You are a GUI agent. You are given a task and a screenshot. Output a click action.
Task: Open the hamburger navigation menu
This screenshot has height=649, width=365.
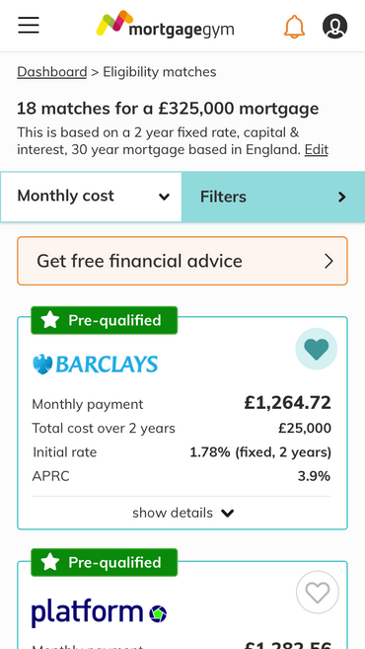pyautogui.click(x=29, y=26)
